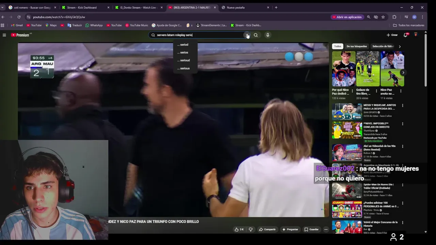Screen dimensions: 436x245
Task: Open YouTube notifications bell
Action: click(x=405, y=35)
